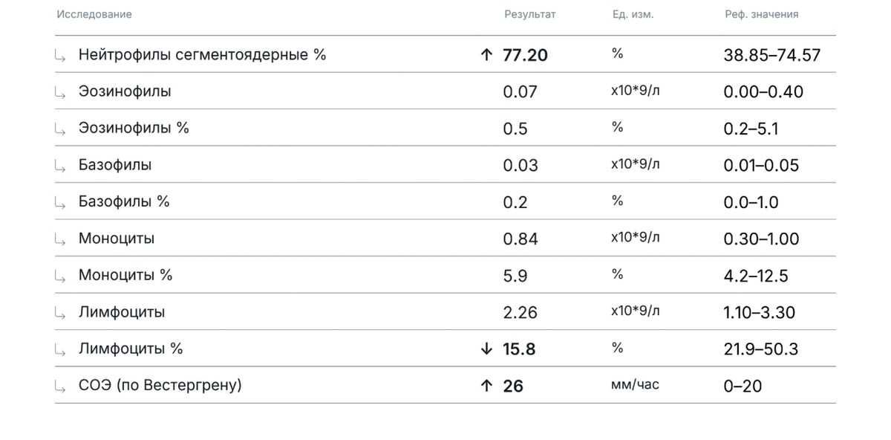
Task: Select reference range 38.85–74.57
Action: [x=772, y=55]
